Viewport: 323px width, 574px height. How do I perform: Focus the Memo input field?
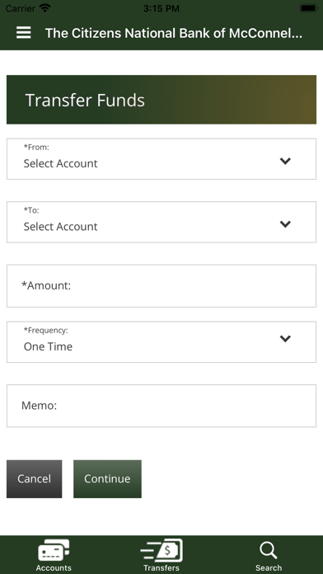(161, 406)
